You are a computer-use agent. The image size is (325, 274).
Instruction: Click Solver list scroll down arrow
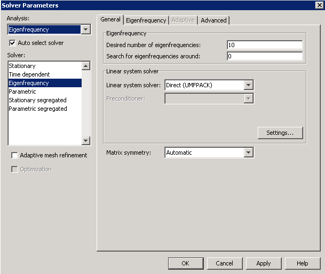coord(86,141)
